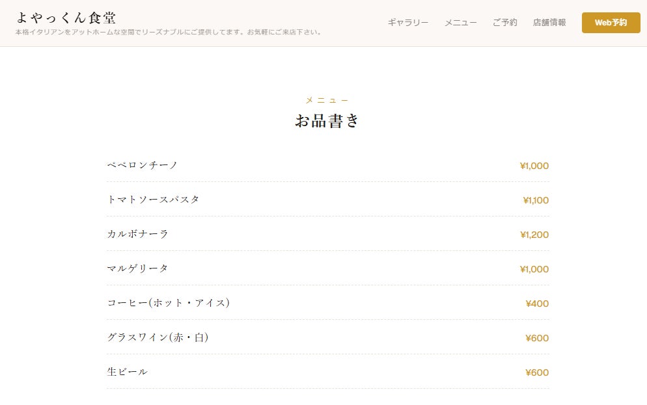
Task: Click the トマトソースパスタ menu item name
Action: pyautogui.click(x=154, y=200)
